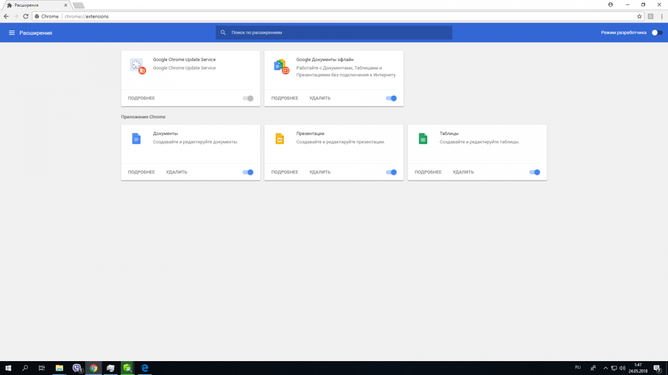Click Удалить on the Презентации card
668x375 pixels.
point(320,172)
